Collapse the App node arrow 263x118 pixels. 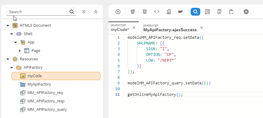point(16,42)
